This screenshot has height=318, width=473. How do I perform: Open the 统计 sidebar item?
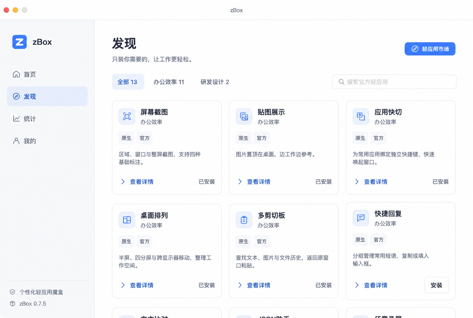coord(47,119)
